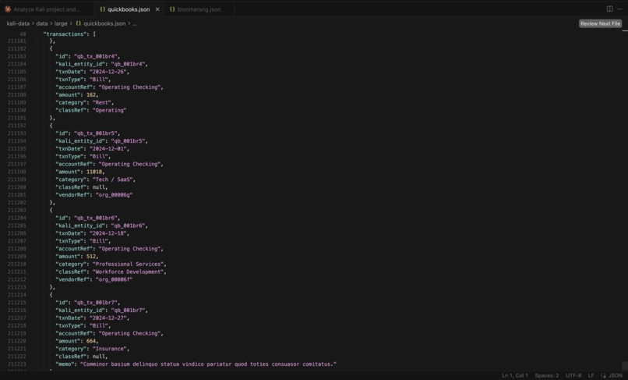Click the txnDate "2024-12-27" line
The height and width of the screenshot is (380, 628).
tap(92, 318)
